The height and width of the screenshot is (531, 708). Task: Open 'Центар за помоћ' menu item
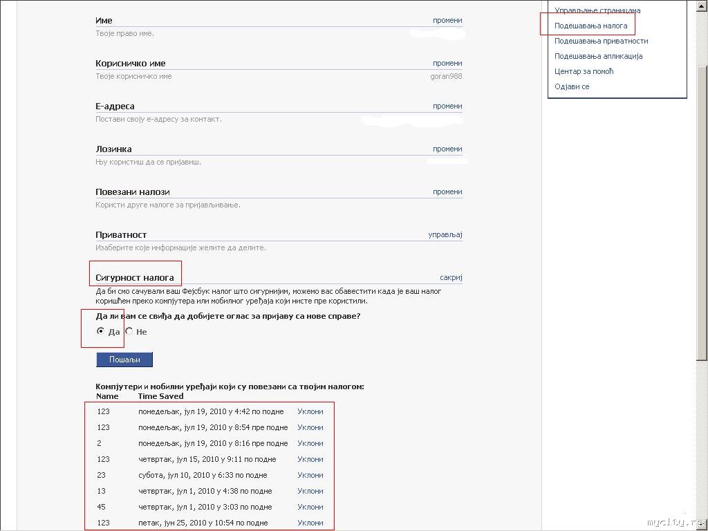[x=584, y=71]
